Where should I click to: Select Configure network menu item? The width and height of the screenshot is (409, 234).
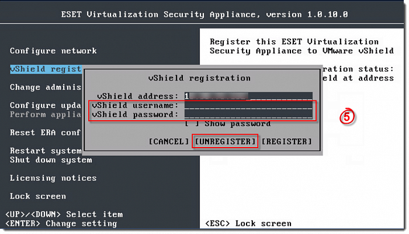tap(53, 51)
